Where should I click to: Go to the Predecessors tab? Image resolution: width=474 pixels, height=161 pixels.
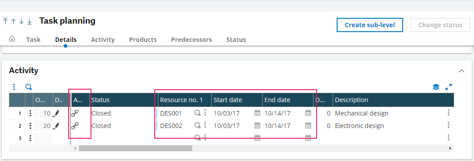pos(191,40)
